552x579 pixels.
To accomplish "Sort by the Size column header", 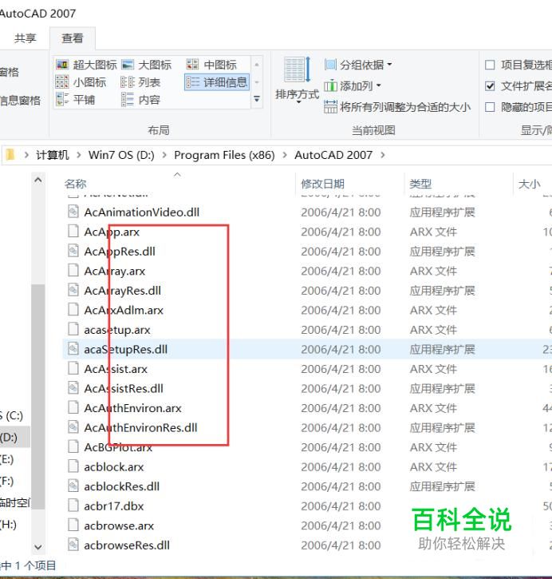I will pos(529,184).
